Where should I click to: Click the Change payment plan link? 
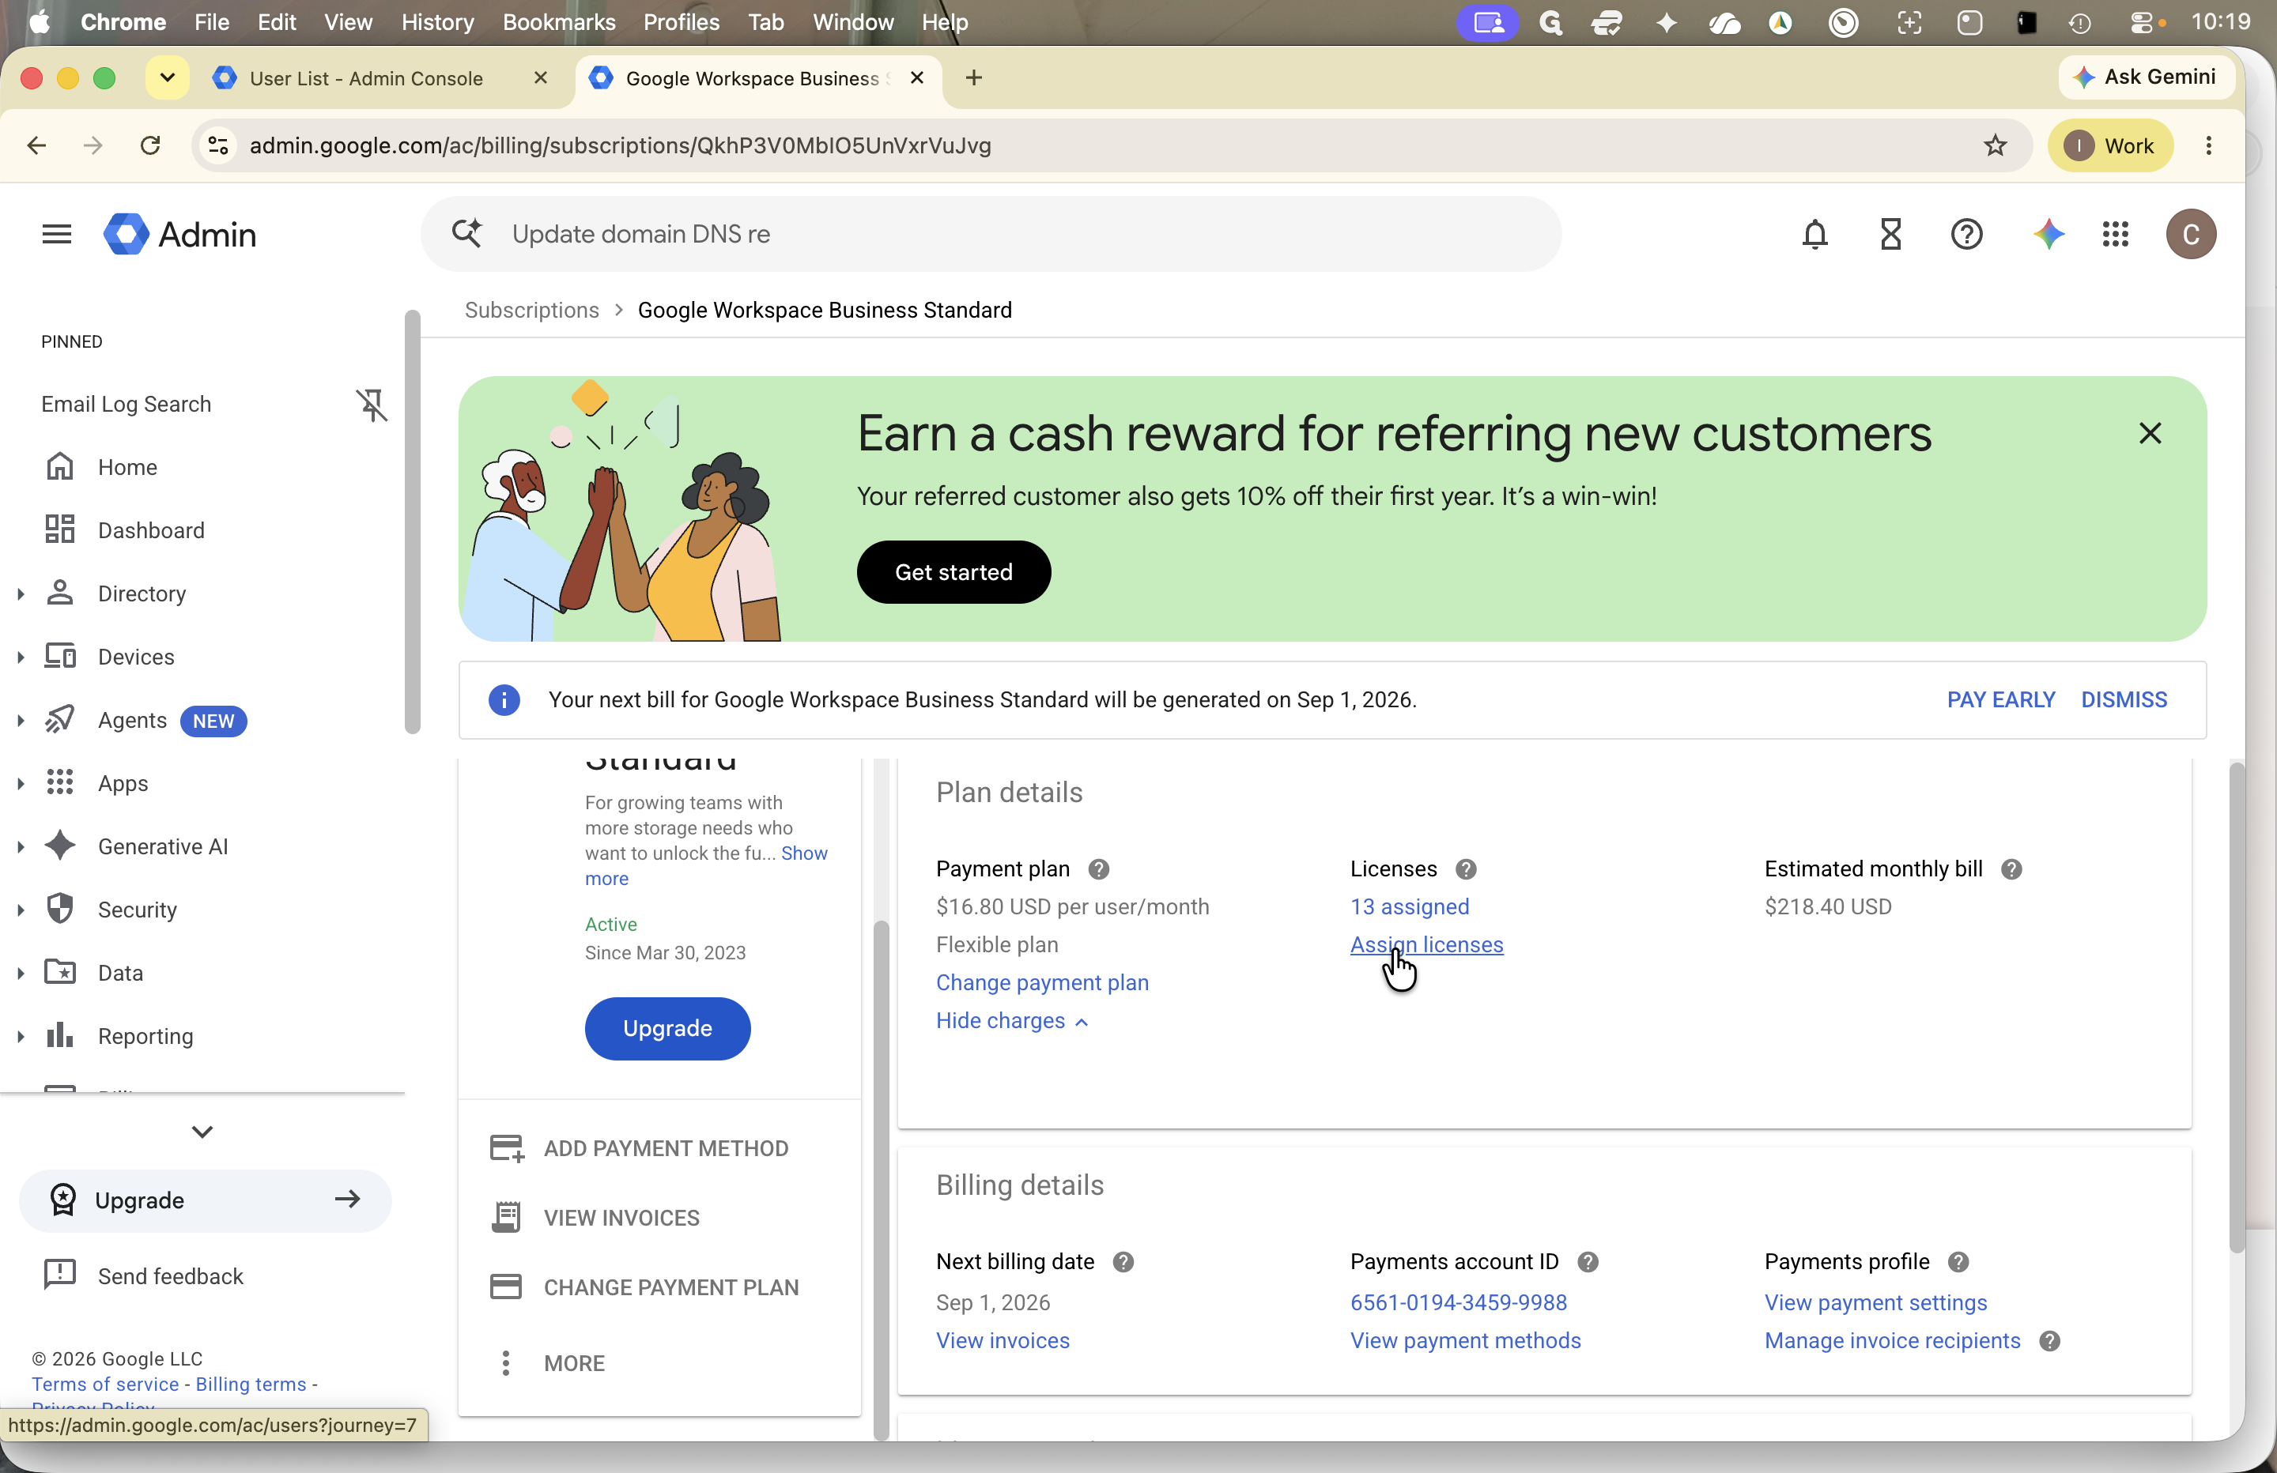click(1042, 982)
